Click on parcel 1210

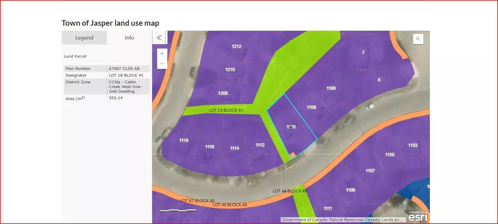[x=230, y=70]
